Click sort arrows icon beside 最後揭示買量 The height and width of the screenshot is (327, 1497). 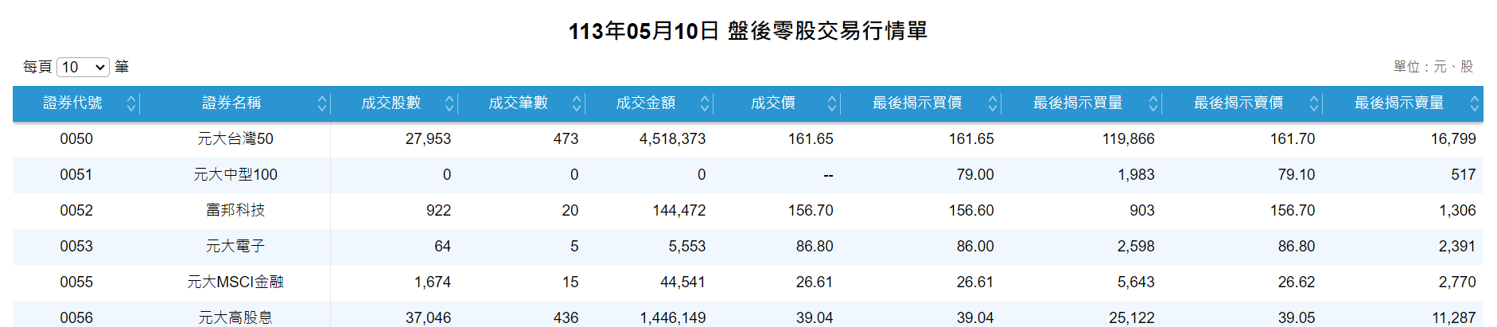pyautogui.click(x=1153, y=103)
